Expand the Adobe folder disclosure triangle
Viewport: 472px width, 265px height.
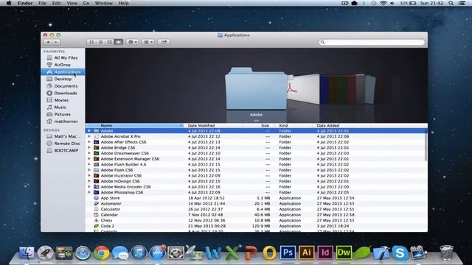89,131
